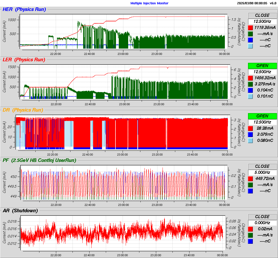Click the LER current value 1496.32mA
This screenshot has height=258, width=278.
[x=265, y=78]
